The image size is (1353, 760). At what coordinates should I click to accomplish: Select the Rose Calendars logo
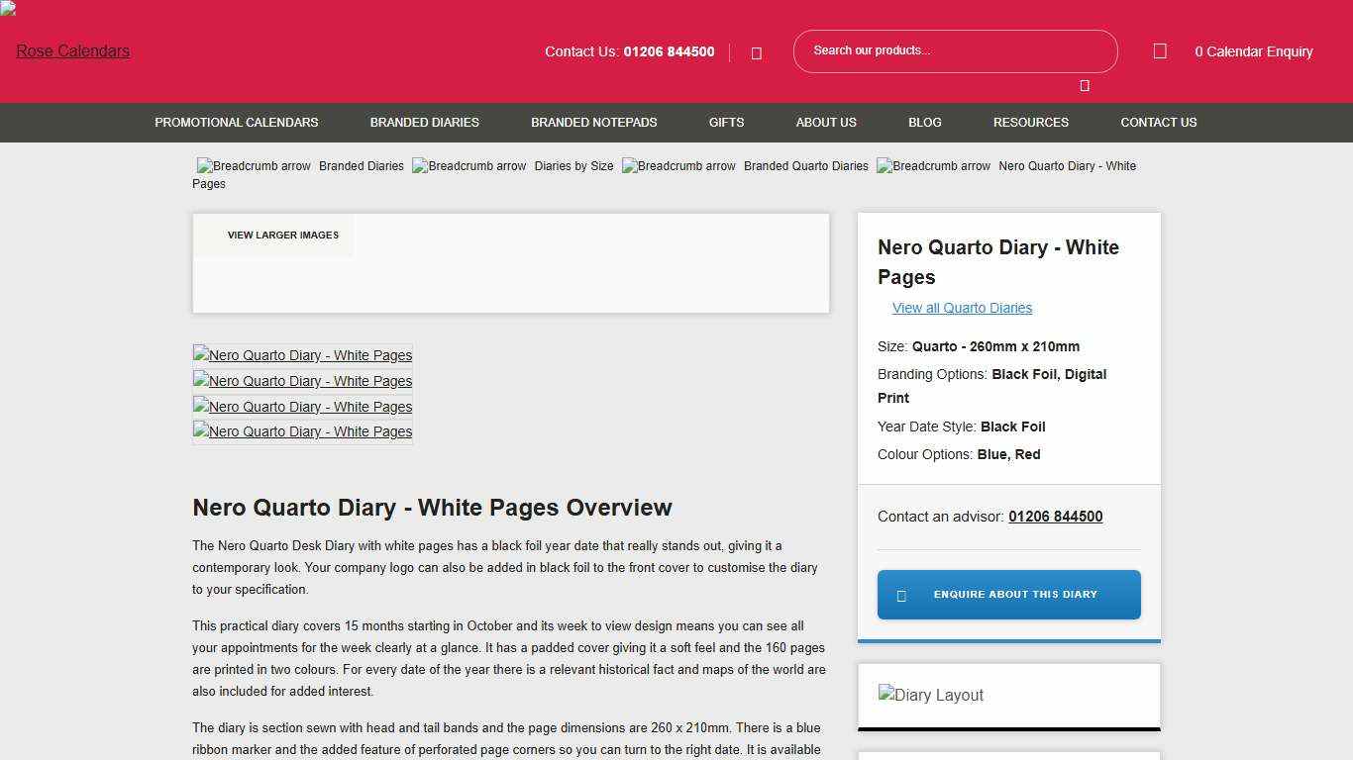(71, 50)
